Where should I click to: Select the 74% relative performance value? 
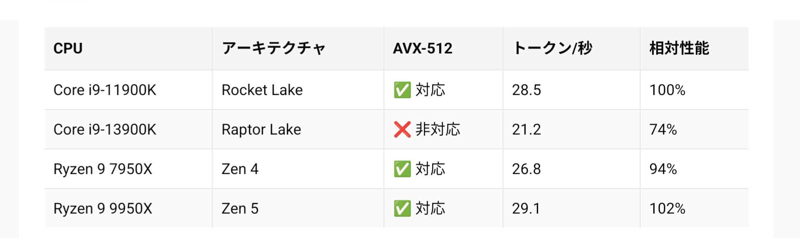click(663, 130)
